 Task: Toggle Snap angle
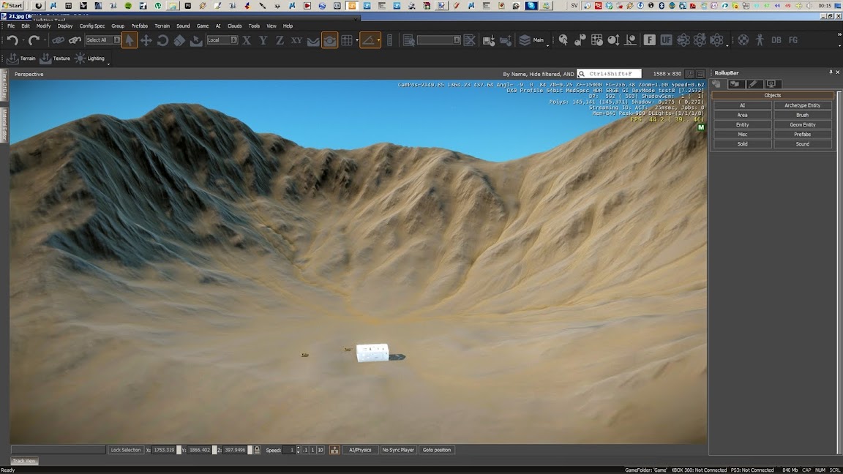pyautogui.click(x=368, y=40)
